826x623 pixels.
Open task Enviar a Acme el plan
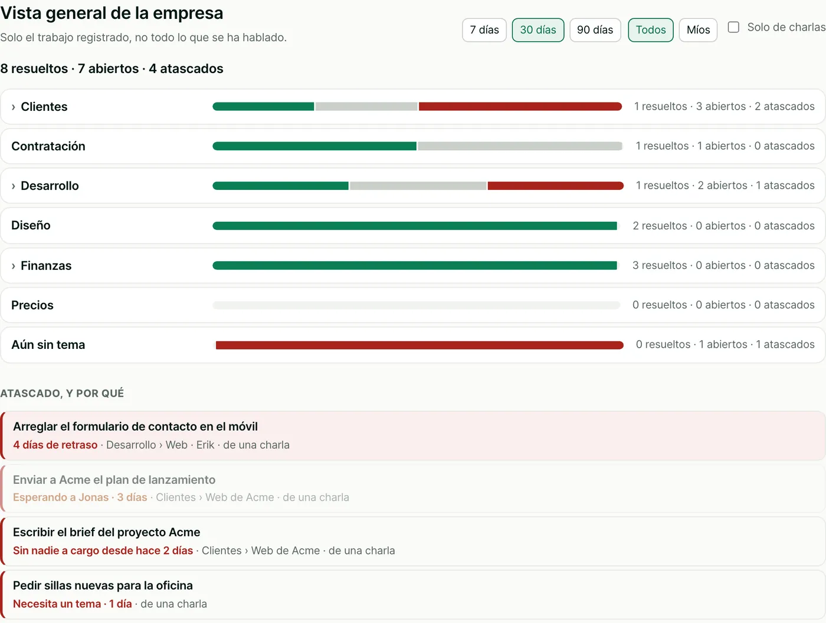[413, 489]
